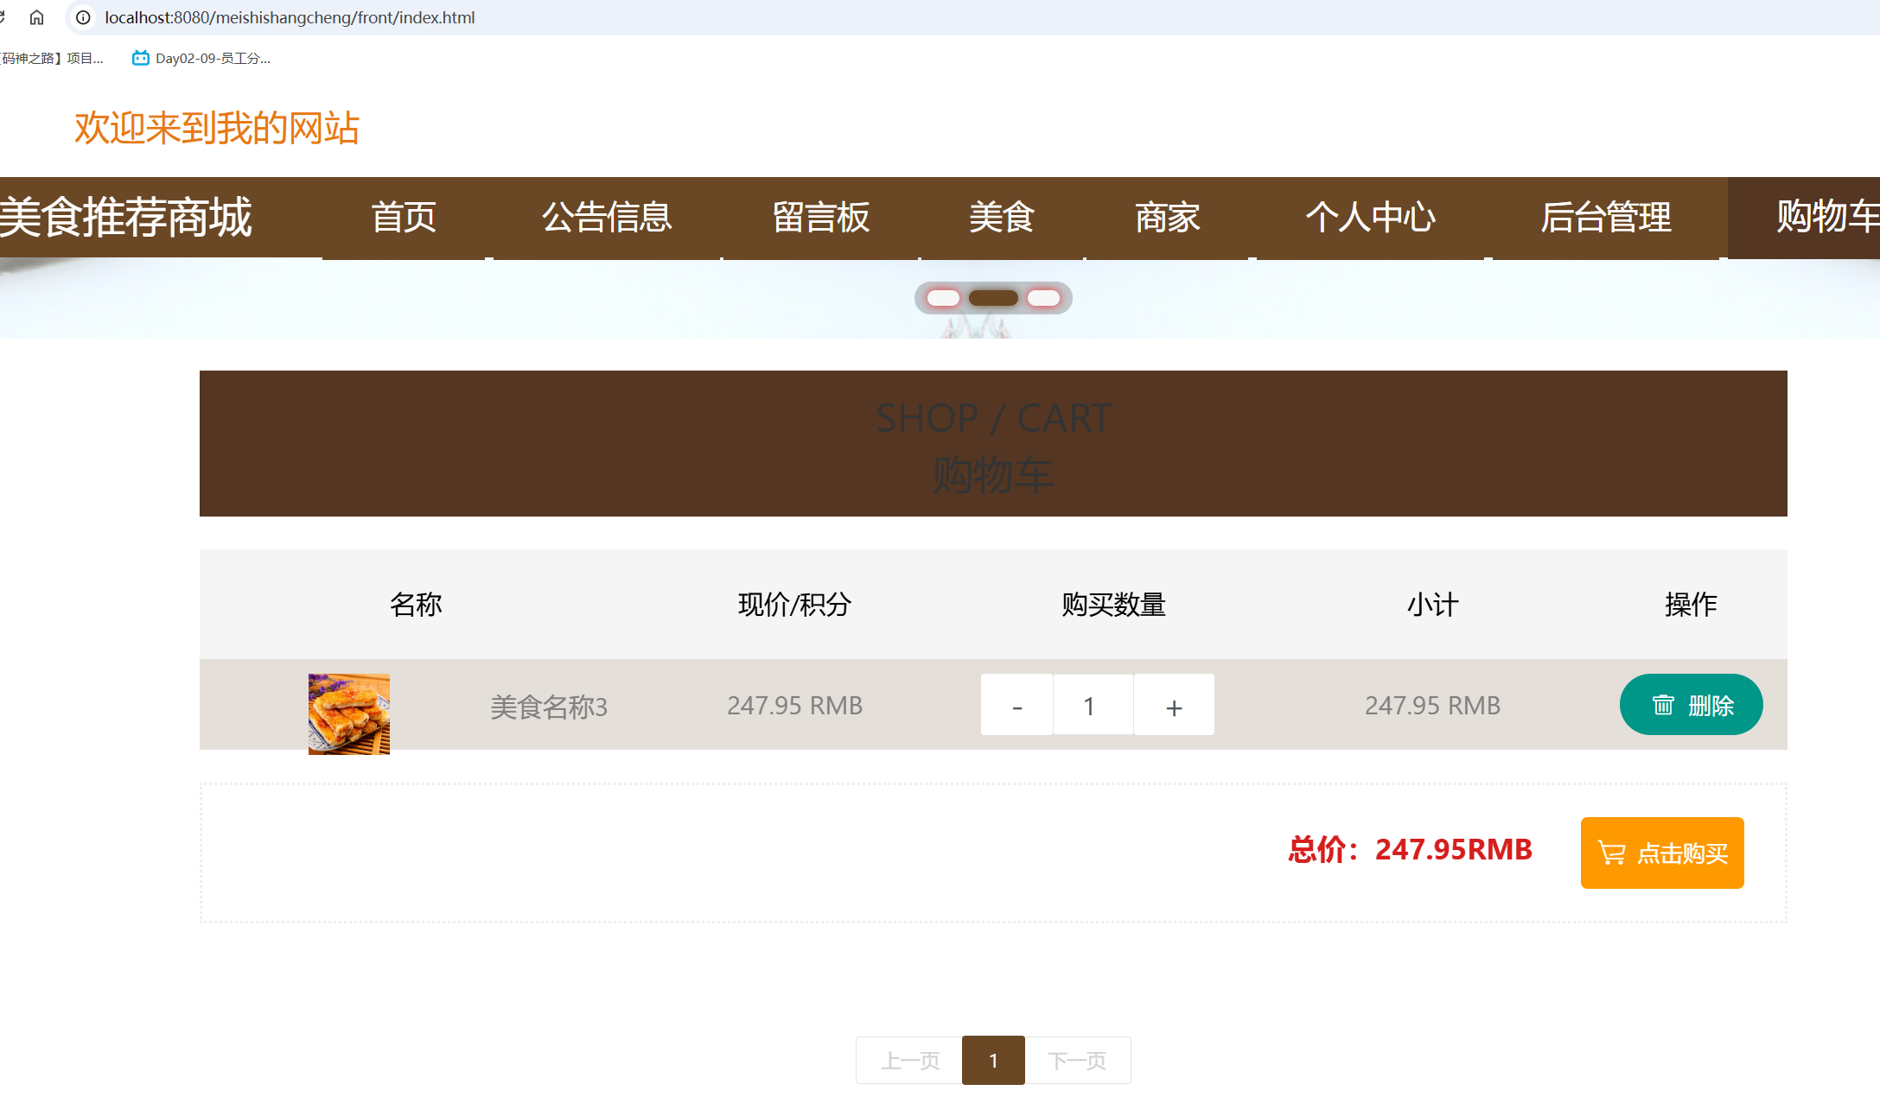Image resolution: width=1880 pixels, height=1116 pixels.
Task: Select third carousel indicator dot
Action: [1043, 298]
